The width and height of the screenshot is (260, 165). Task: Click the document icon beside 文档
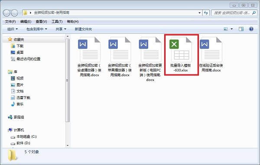tap(13, 91)
